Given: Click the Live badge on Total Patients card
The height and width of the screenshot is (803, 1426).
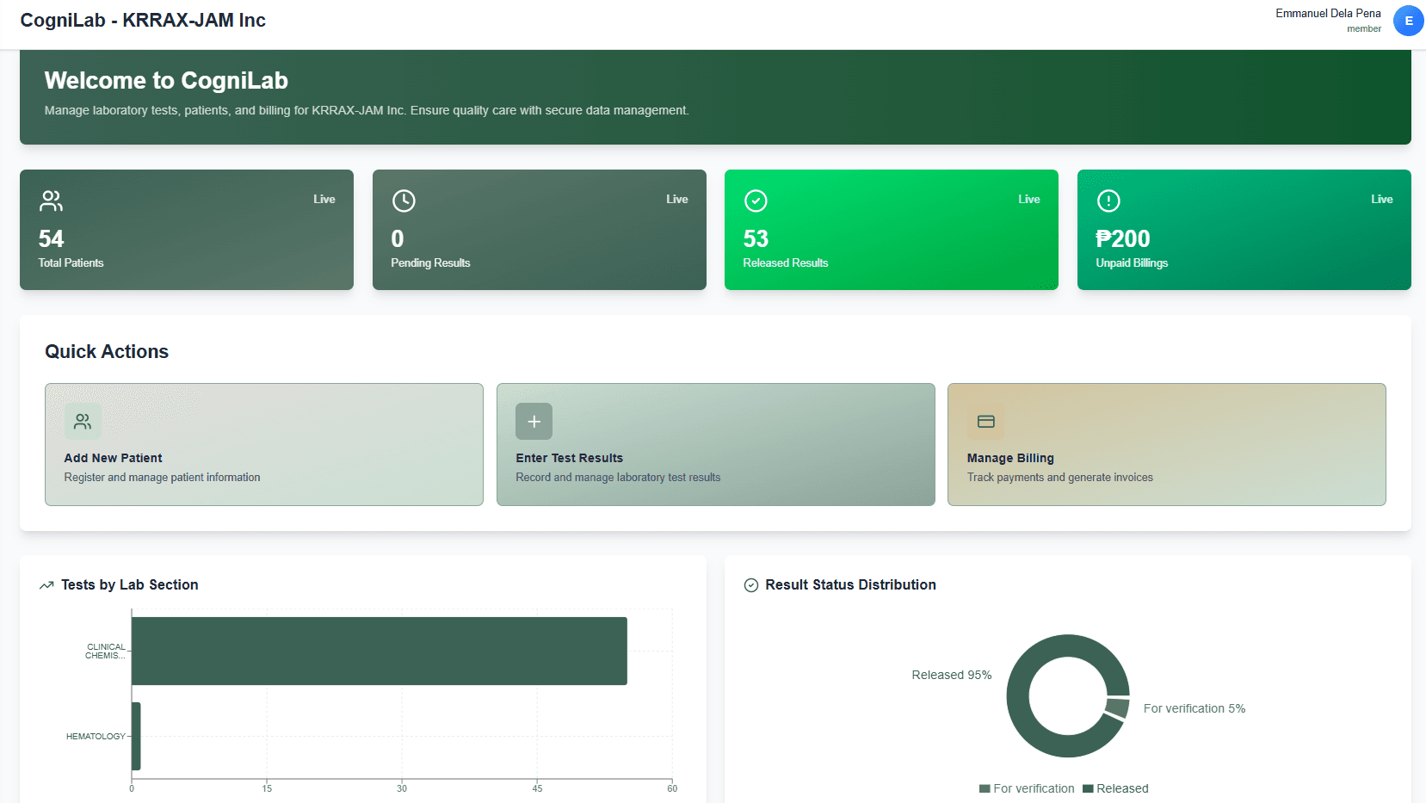Looking at the screenshot, I should 324,199.
